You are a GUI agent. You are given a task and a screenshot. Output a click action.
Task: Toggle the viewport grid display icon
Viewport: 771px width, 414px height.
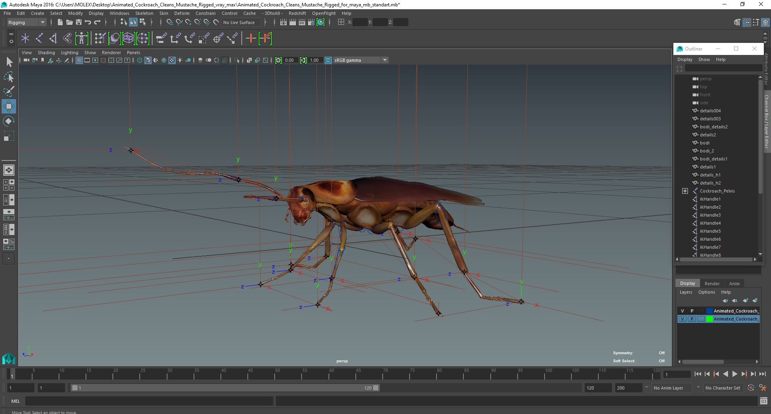tap(79, 60)
